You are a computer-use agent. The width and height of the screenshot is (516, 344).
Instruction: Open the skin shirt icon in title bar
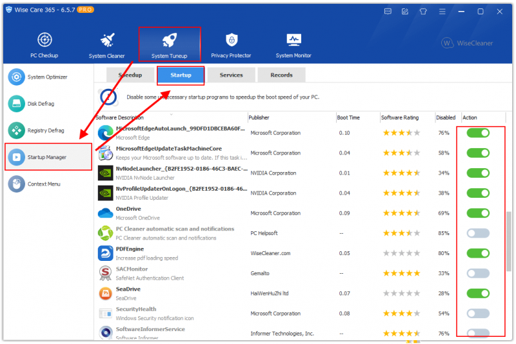point(423,12)
